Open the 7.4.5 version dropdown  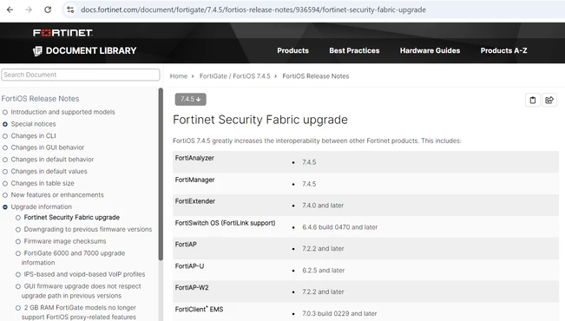[191, 99]
